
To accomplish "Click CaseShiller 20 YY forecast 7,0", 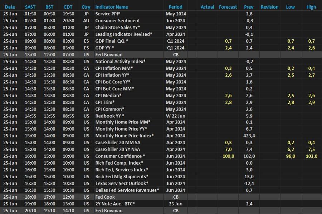I will point(228,149).
